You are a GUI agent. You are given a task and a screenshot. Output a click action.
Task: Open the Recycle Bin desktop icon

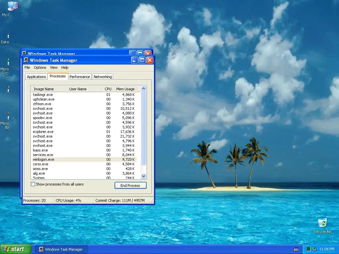click(322, 226)
